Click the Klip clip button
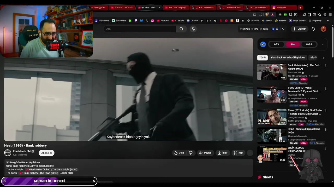 [238, 153]
